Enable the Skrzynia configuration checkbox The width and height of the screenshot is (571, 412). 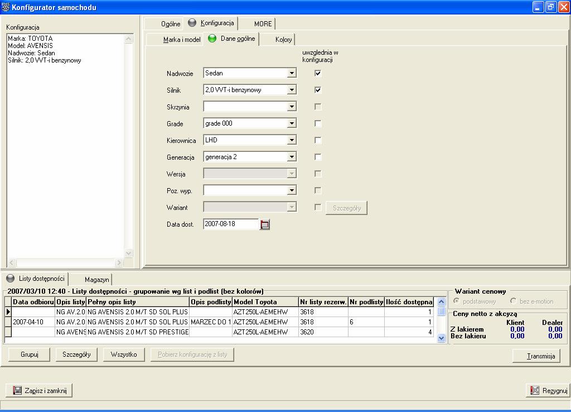pos(318,107)
